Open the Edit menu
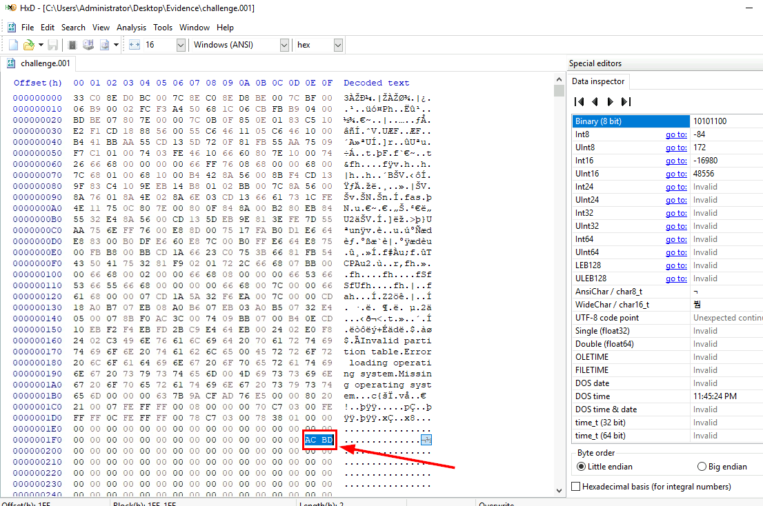The image size is (763, 506). pyautogui.click(x=47, y=28)
